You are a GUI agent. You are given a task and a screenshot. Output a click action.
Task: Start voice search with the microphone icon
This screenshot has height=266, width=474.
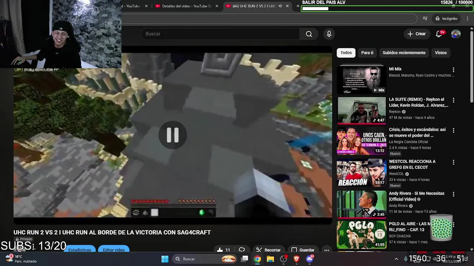pos(329,34)
